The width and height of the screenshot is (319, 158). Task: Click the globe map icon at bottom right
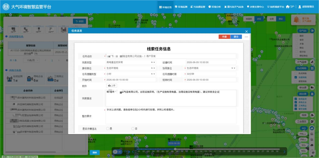pos(313,152)
